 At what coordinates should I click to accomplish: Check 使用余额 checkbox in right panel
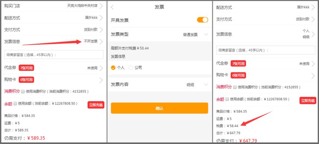coord(227,99)
